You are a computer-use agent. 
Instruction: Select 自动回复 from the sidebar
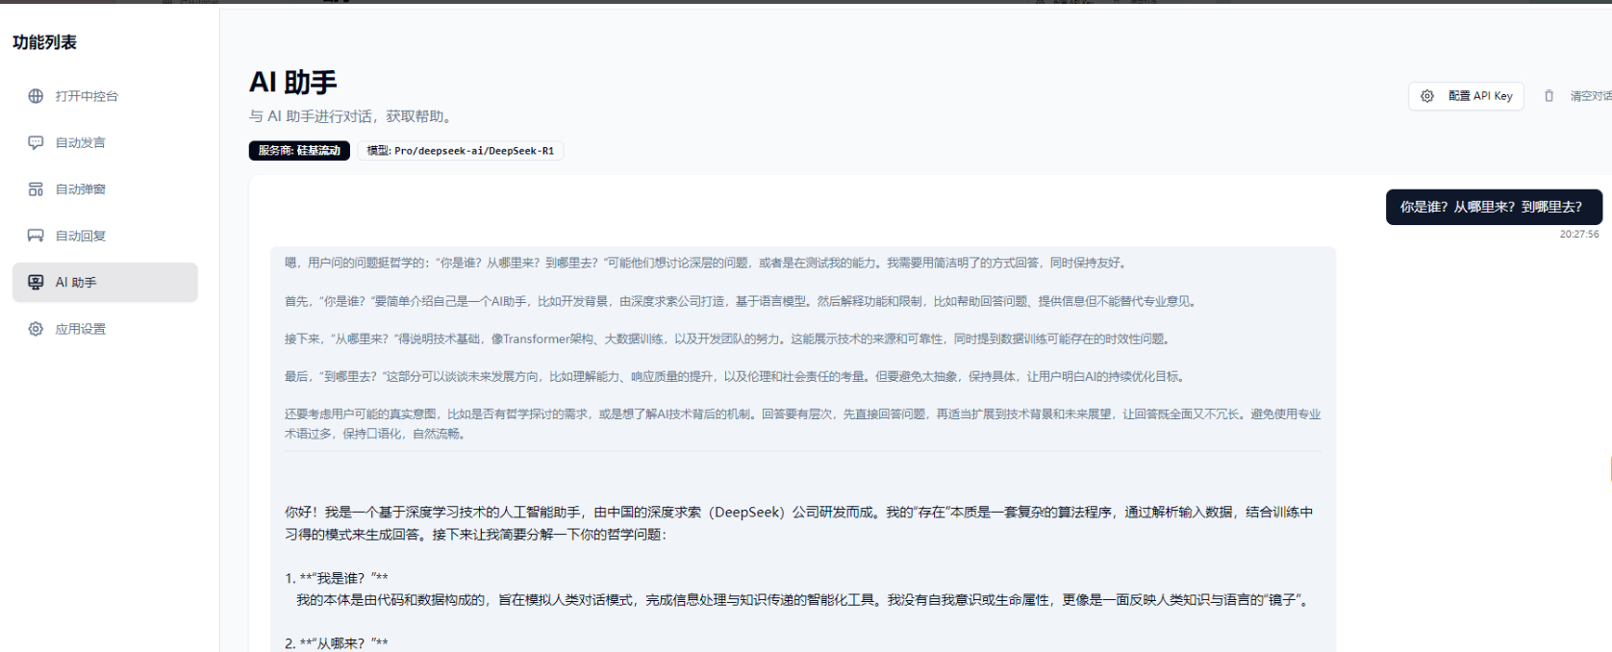(105, 236)
